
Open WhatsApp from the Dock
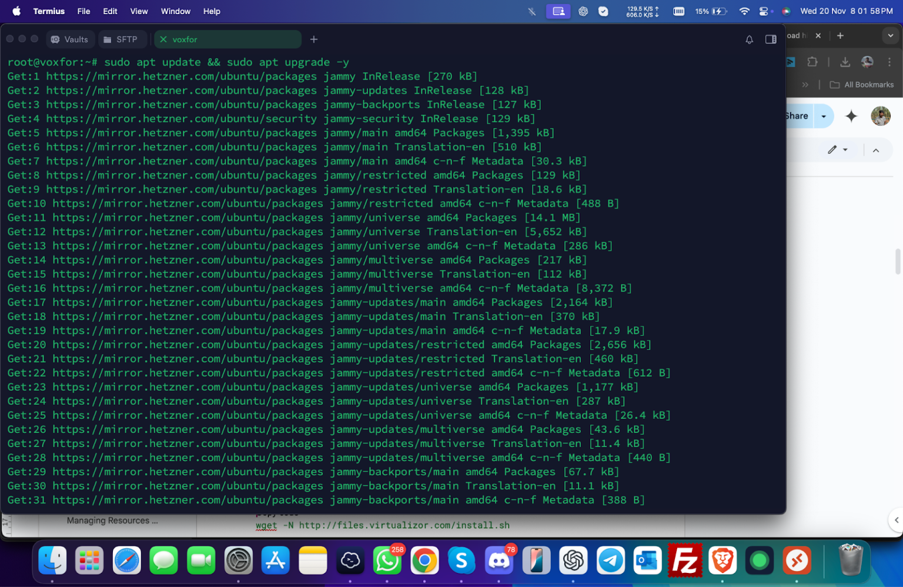coord(387,561)
